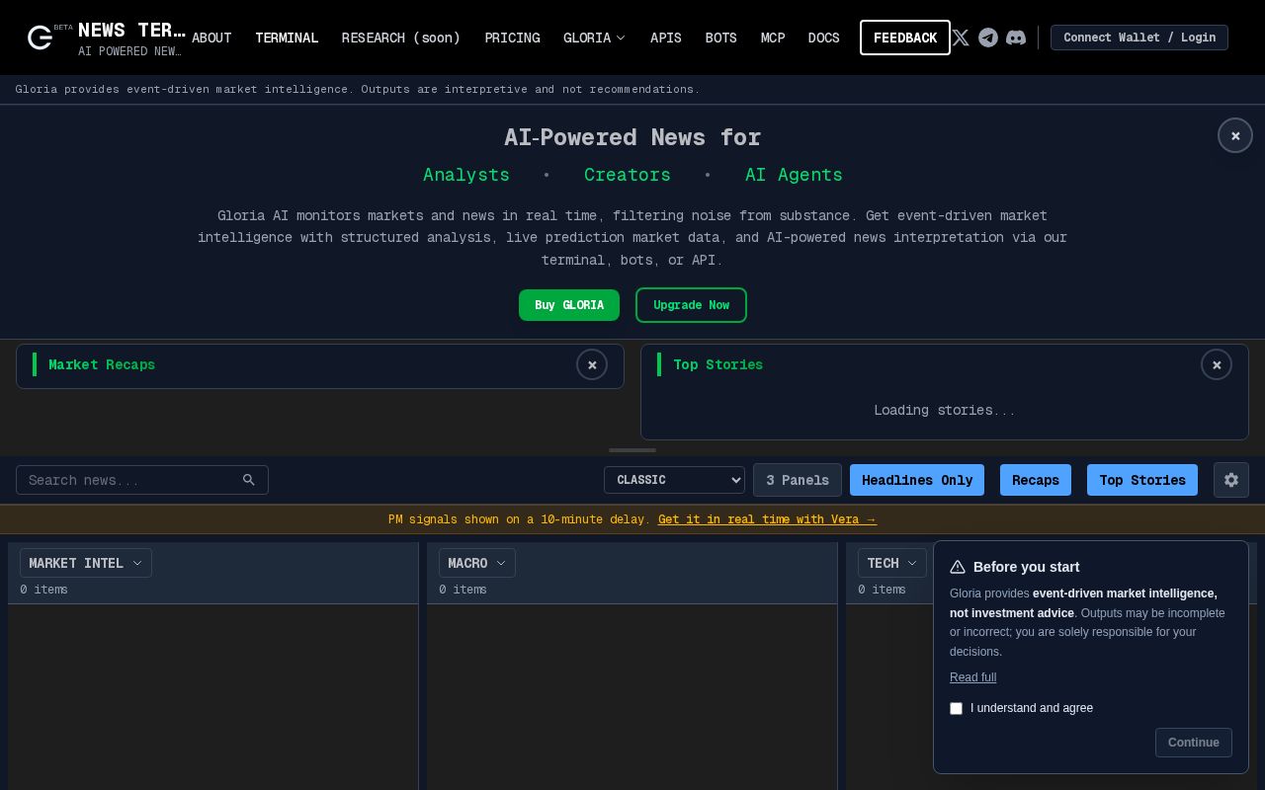Check the 'I understand and agree' checkbox
The width and height of the screenshot is (1265, 790).
click(956, 708)
